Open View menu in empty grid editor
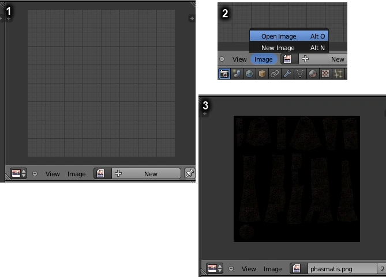The width and height of the screenshot is (386, 277). 53,174
